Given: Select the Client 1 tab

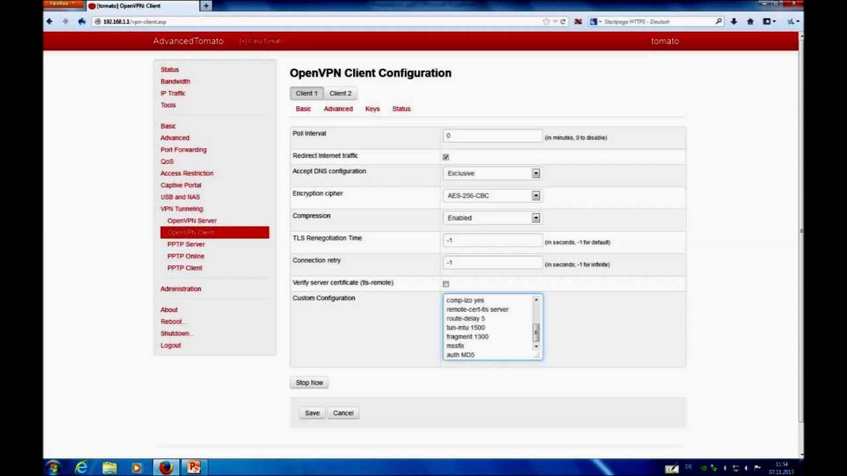Looking at the screenshot, I should [306, 93].
